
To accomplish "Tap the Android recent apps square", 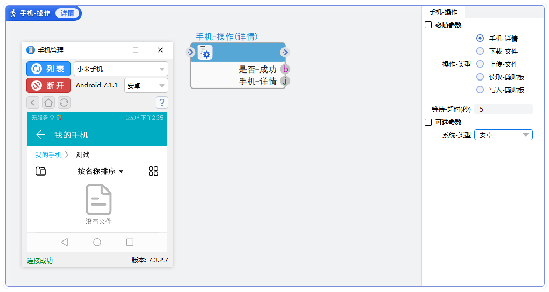I will click(130, 242).
